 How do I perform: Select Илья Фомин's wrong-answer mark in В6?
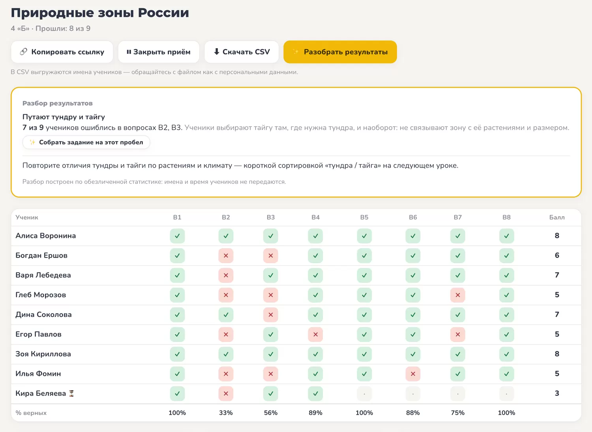[413, 374]
